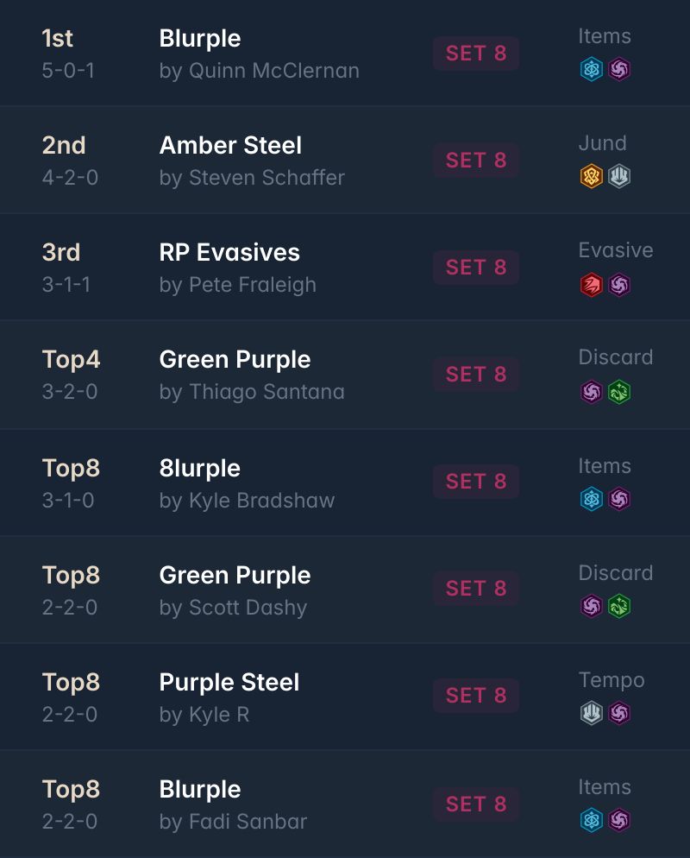The image size is (690, 858).
Task: Select the Green Purple deck by Scott Dashy
Action: [x=235, y=576]
